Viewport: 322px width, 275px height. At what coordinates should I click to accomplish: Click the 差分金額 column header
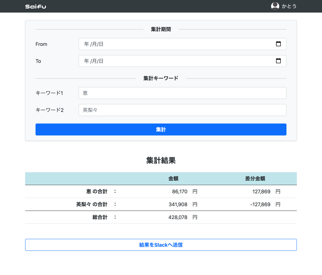tap(255, 178)
